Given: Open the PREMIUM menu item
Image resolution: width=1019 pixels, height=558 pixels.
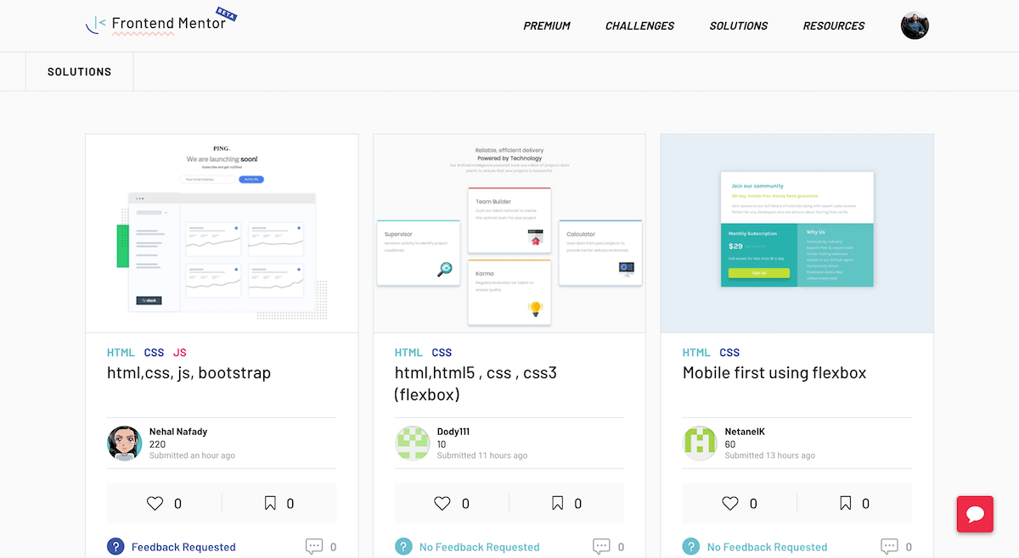Looking at the screenshot, I should pos(546,25).
